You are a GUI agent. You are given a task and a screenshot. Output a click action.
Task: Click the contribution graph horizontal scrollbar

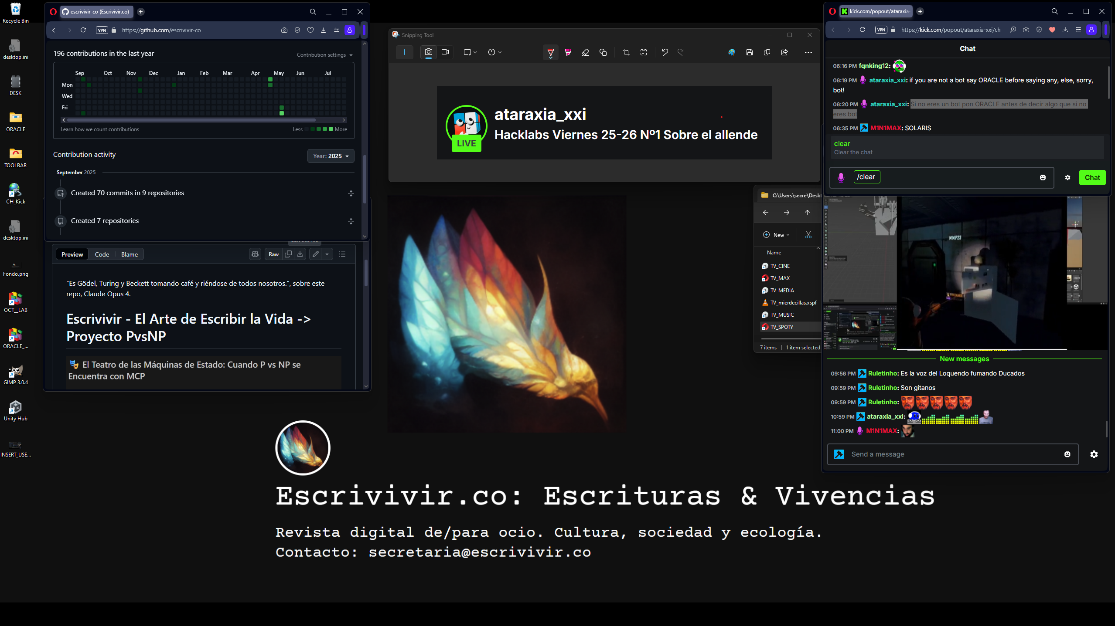pos(191,120)
